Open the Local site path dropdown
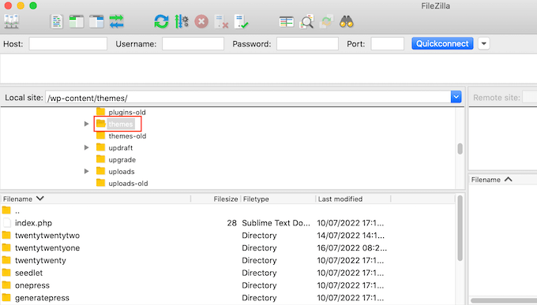 (x=456, y=97)
